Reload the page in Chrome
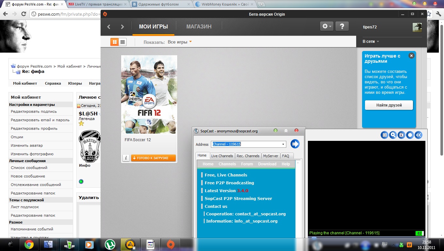This screenshot has height=251, width=444. click(24, 14)
